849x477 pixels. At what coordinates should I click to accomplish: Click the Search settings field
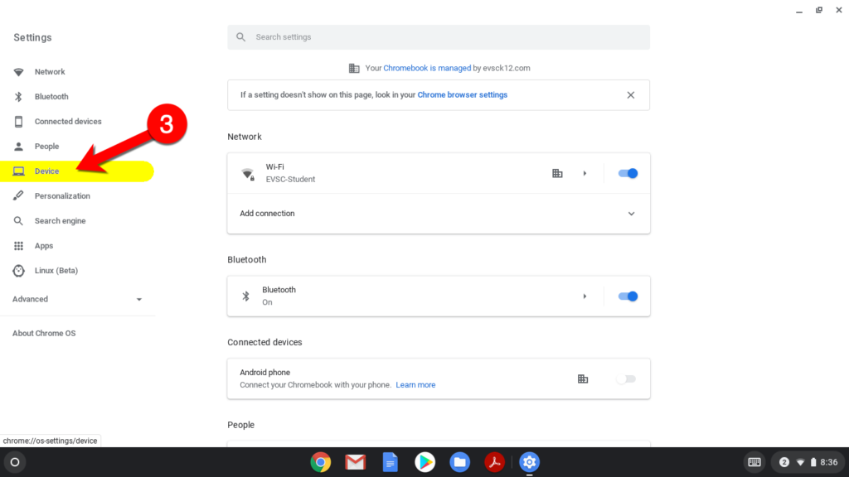(439, 37)
